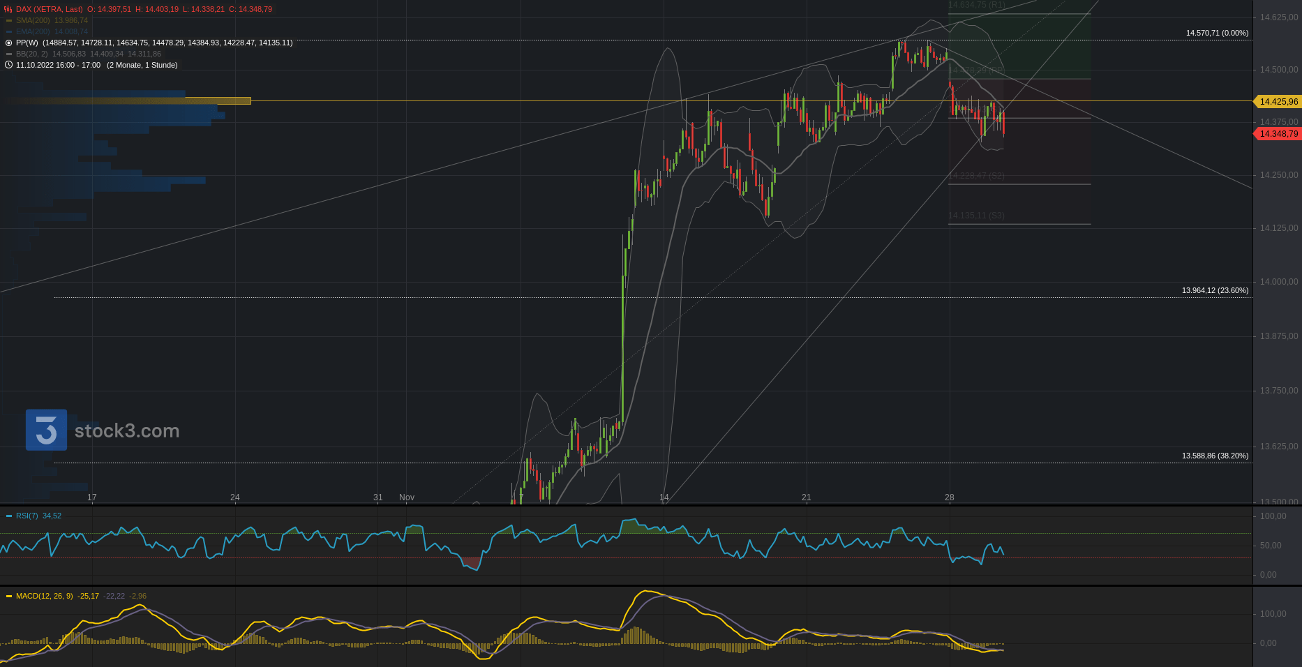1302x667 pixels.
Task: Open the timeframe selector showing 2 Monate, 1 Stunde
Action: coord(142,65)
